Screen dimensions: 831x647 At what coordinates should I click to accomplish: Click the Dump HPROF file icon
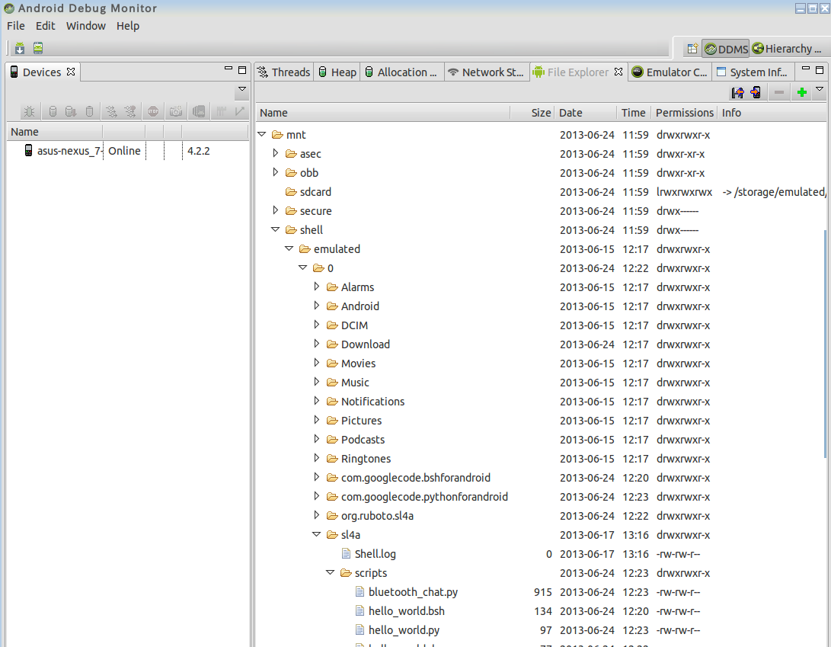pos(71,111)
